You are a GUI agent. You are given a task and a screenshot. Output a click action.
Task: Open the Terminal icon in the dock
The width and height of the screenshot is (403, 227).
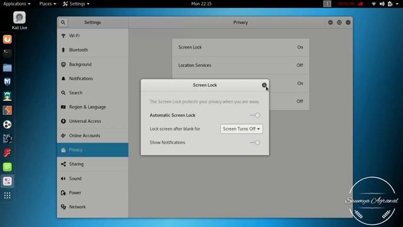tap(7, 53)
